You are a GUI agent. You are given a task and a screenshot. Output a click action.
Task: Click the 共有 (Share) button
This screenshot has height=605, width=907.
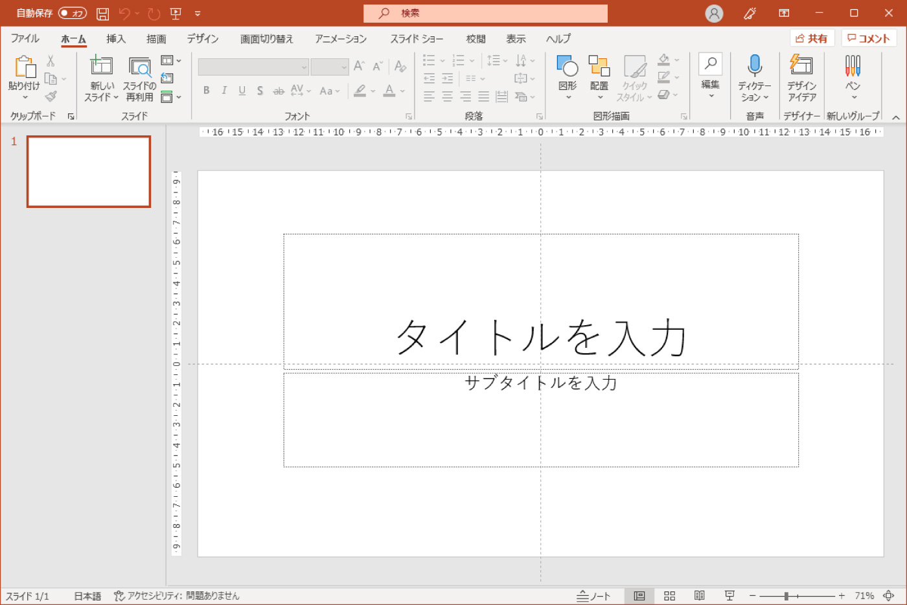812,39
